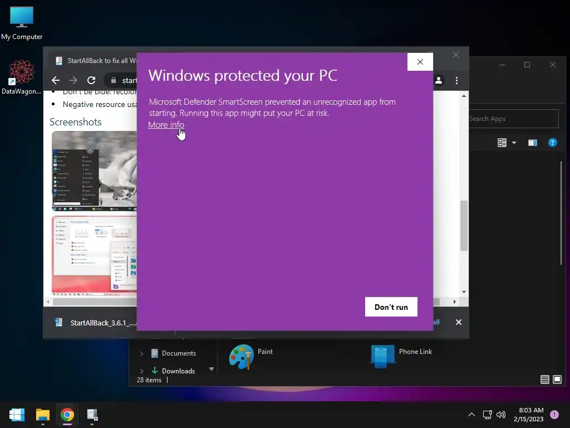570x428 pixels.
Task: Open Chrome's three-dot menu
Action: pyautogui.click(x=456, y=80)
